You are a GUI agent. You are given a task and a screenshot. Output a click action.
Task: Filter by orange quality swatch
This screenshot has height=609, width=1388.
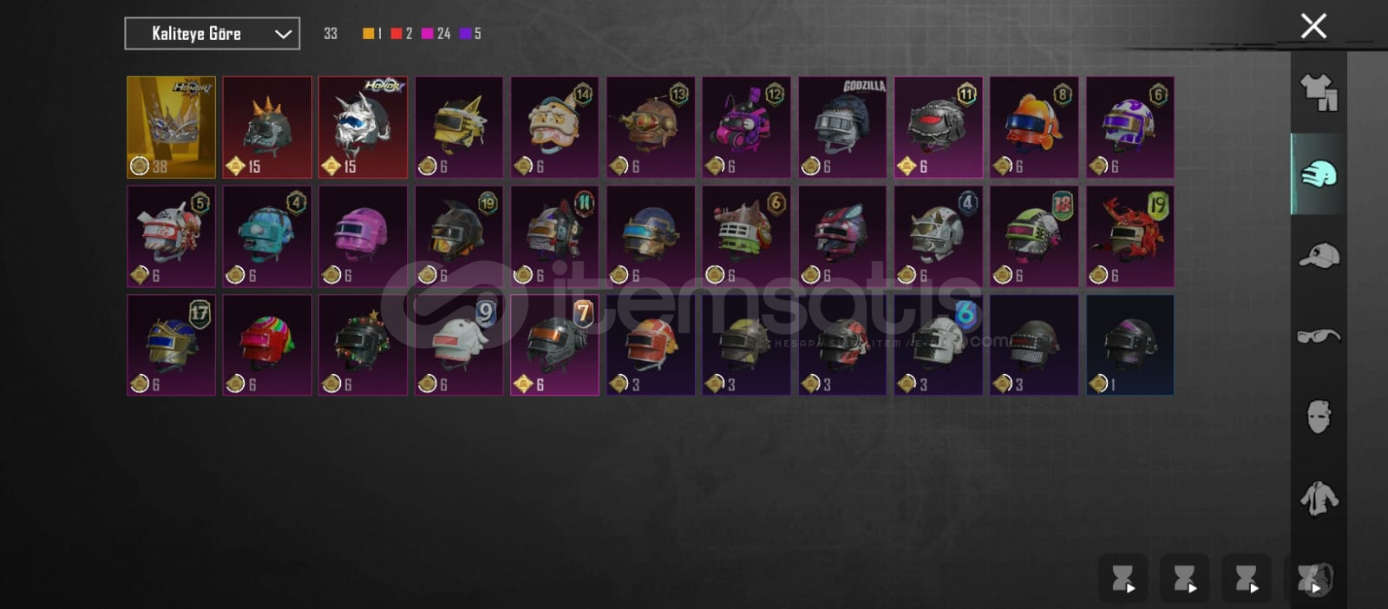coord(369,33)
